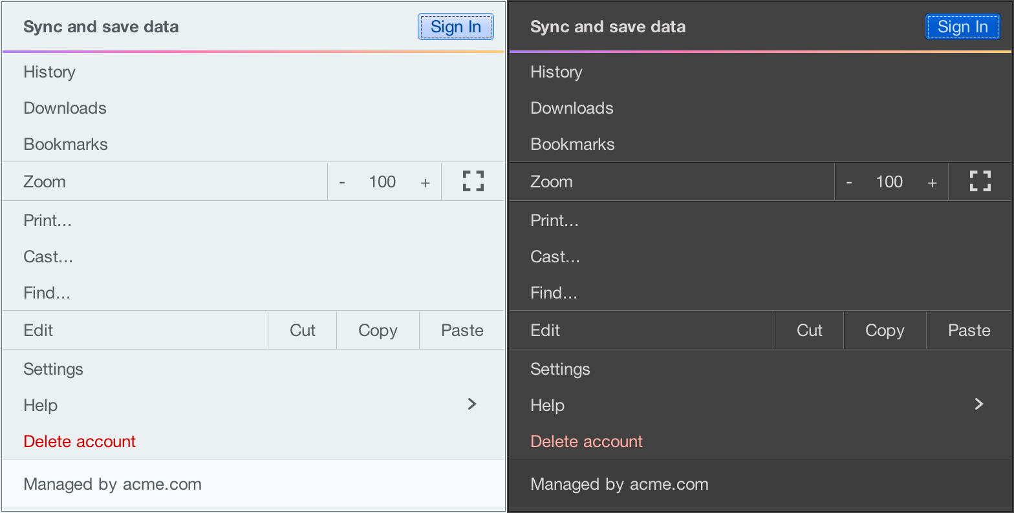
Task: Click Paste in the dark menu Edit row
Action: point(969,331)
